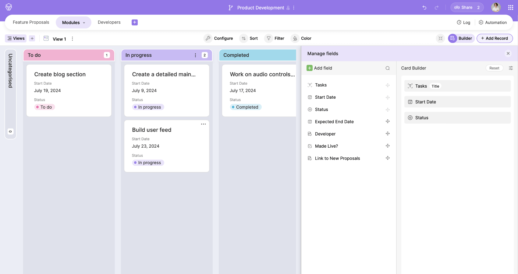The image size is (518, 274).
Task: Select the Status radio-style field icon
Action: coord(310,109)
